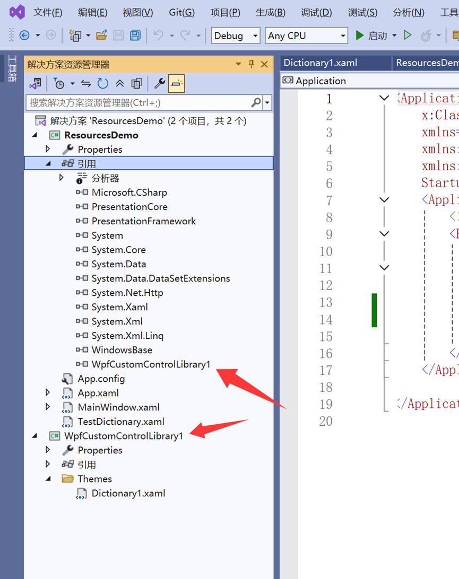Click pending changes filter clock icon
459x579 pixels.
(x=59, y=84)
